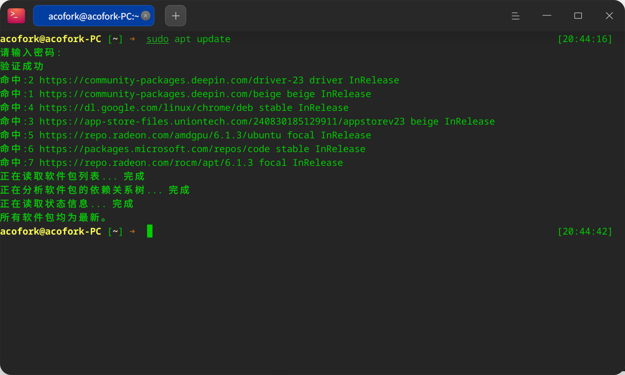Minimize the terminal window

tap(547, 16)
